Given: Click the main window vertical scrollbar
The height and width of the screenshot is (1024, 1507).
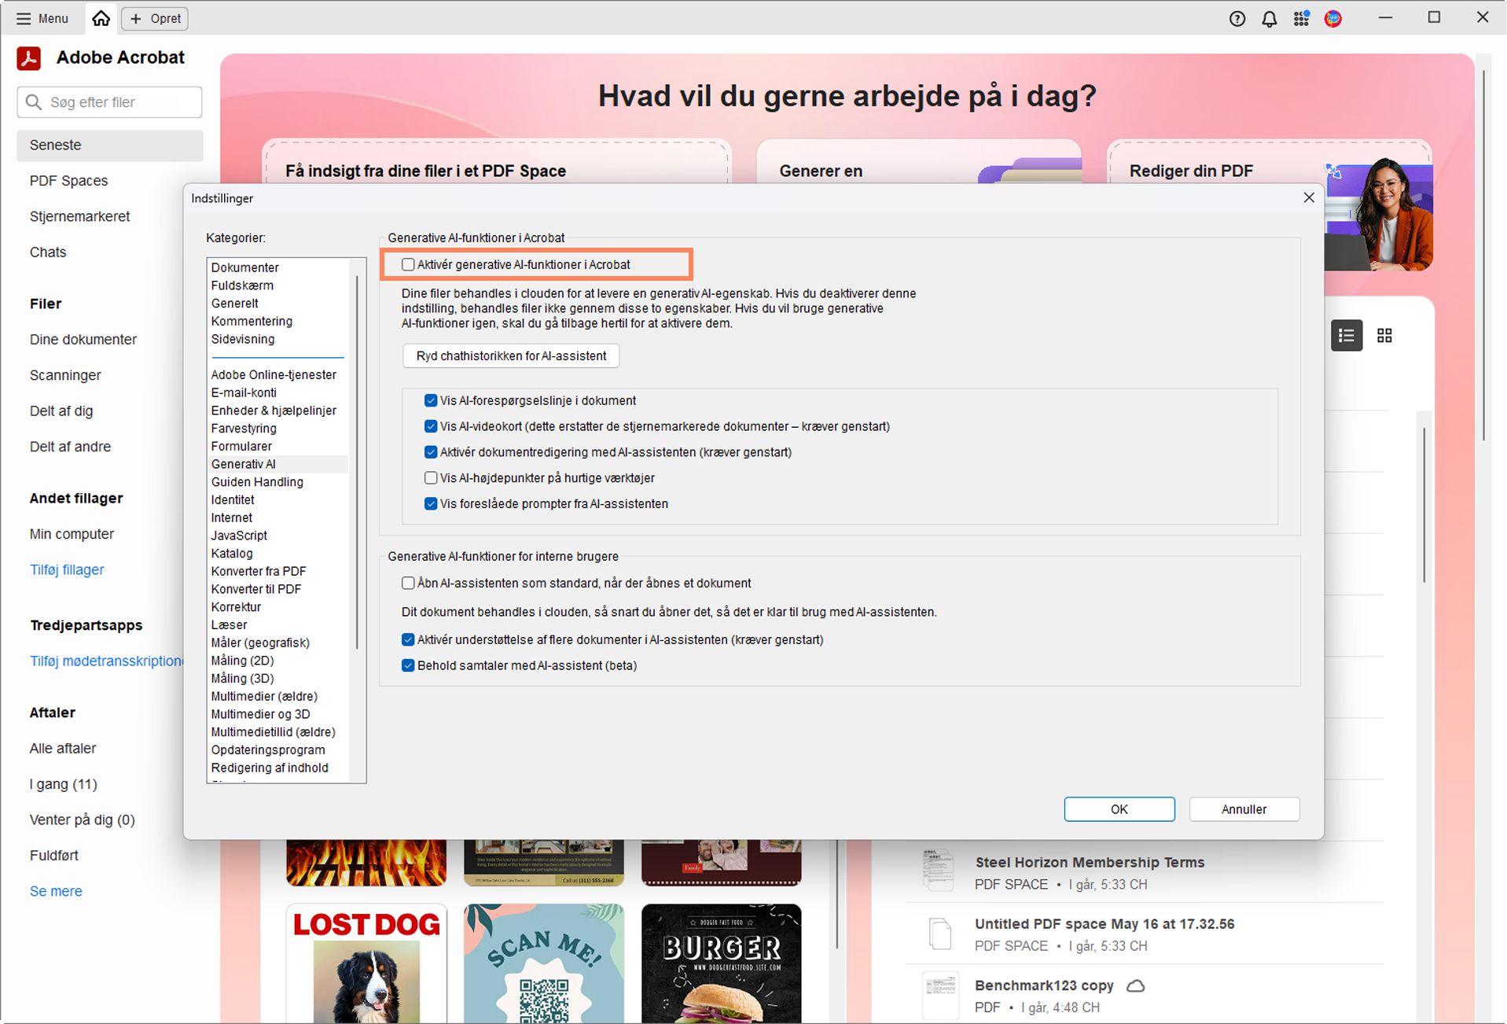Looking at the screenshot, I should pyautogui.click(x=1483, y=256).
